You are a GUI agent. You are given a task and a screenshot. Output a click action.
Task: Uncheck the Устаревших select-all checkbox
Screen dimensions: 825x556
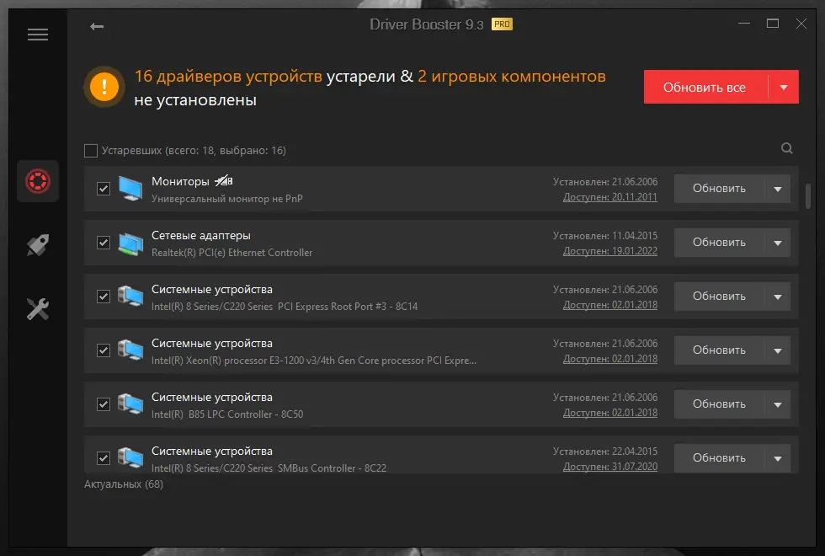(91, 150)
